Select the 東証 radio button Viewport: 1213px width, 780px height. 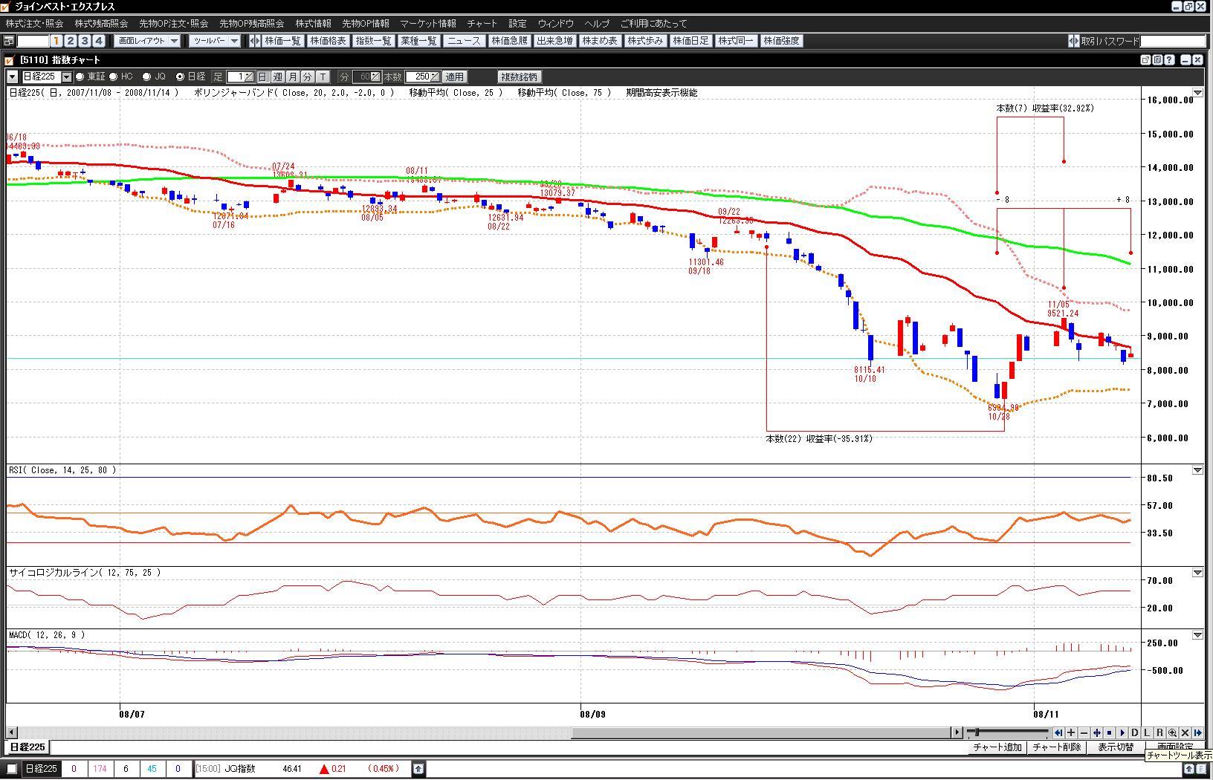pos(80,77)
